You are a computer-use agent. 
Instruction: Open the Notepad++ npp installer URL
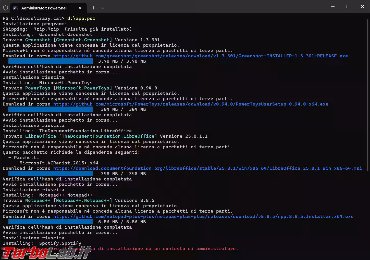tap(203, 216)
